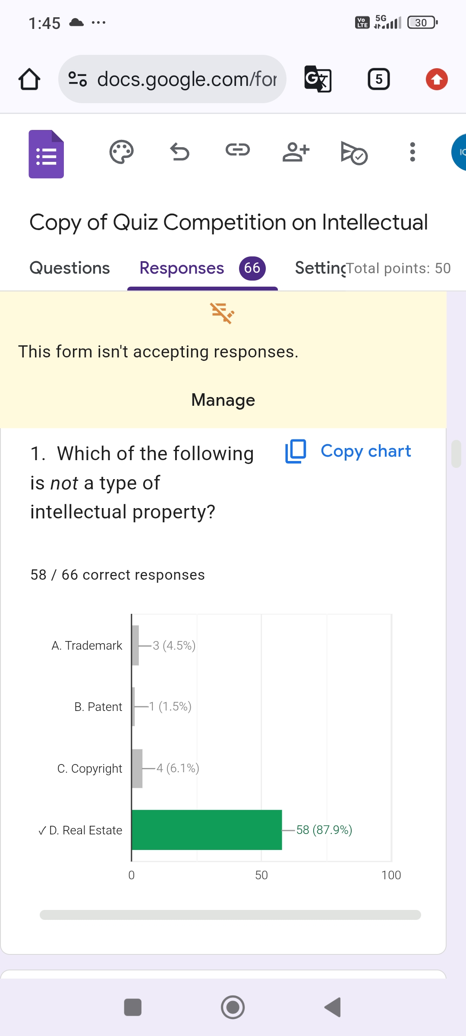This screenshot has height=1036, width=466.
Task: Switch to the Questions tab
Action: (69, 268)
